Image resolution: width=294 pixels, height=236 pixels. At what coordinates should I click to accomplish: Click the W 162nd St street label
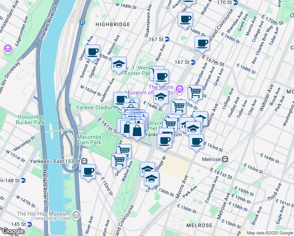(91, 90)
